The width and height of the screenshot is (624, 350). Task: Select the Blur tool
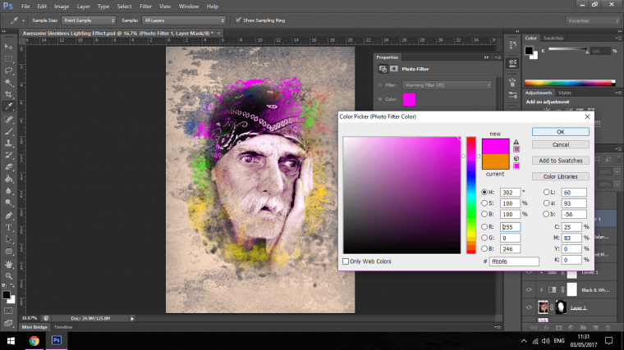[8, 191]
